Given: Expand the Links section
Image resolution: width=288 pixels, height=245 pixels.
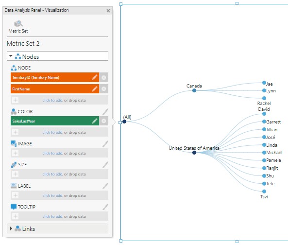Looking at the screenshot, I should click(x=11, y=228).
